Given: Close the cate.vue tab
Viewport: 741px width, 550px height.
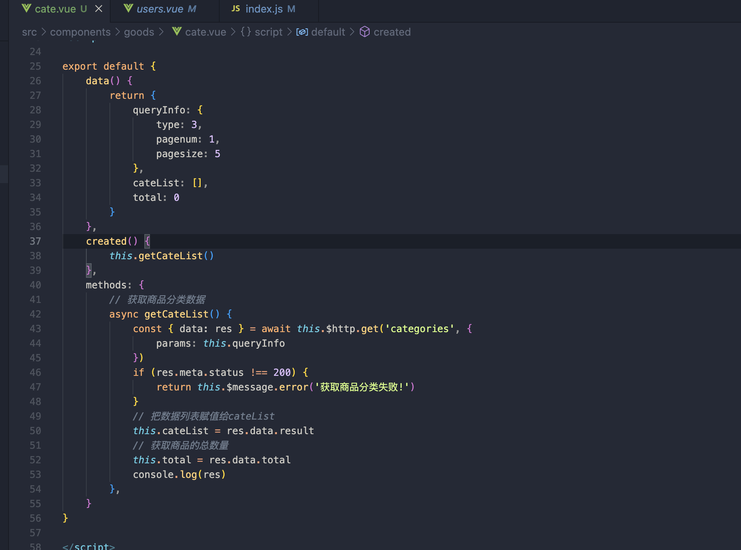Looking at the screenshot, I should pos(99,9).
